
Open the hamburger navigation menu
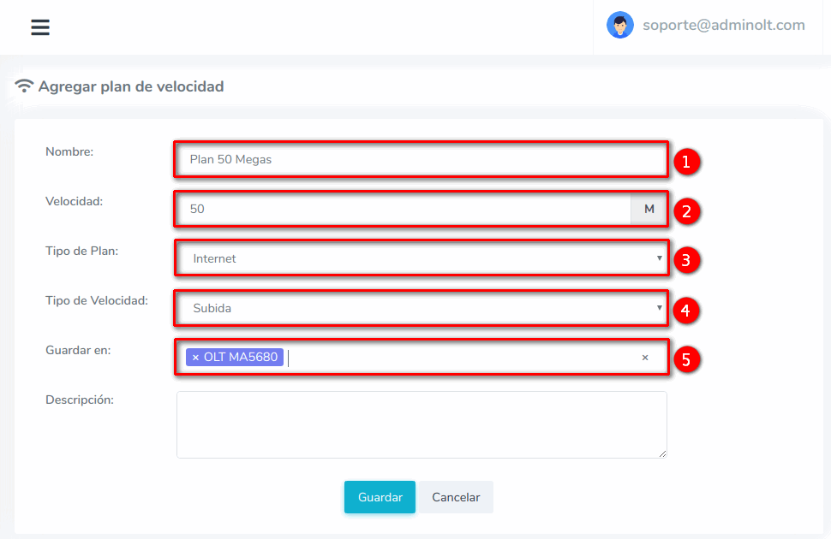click(40, 27)
